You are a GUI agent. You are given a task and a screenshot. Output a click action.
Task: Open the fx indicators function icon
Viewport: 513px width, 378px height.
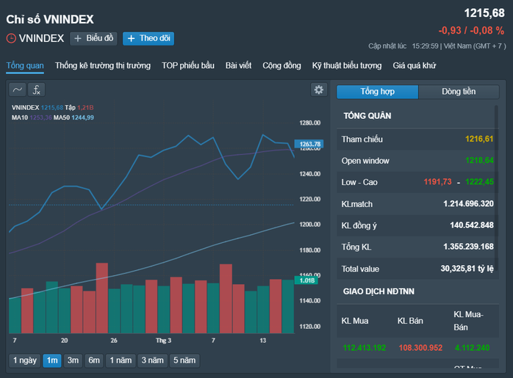[x=36, y=90]
